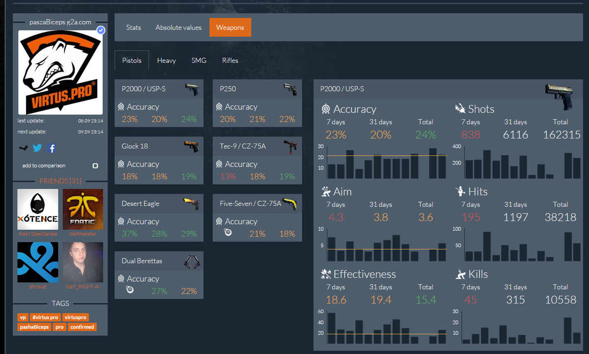Open the Facebook profile icon
Image resolution: width=589 pixels, height=354 pixels.
[52, 148]
